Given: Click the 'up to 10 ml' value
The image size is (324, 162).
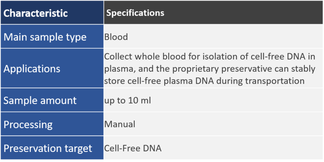Looking at the screenshot, I should tap(128, 100).
